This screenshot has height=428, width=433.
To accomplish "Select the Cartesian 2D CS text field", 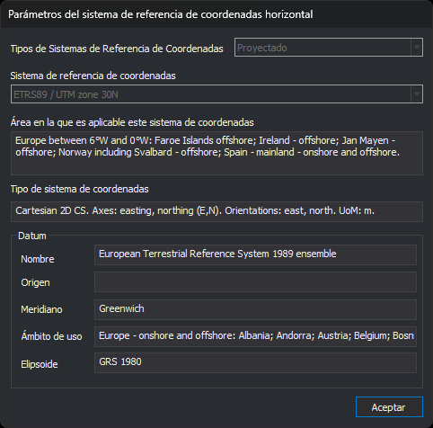I will [x=216, y=211].
